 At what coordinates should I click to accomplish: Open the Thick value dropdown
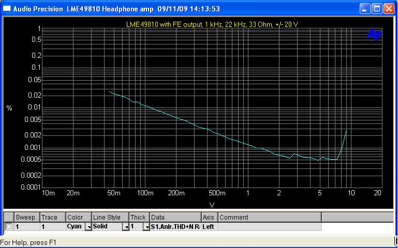coord(146,227)
